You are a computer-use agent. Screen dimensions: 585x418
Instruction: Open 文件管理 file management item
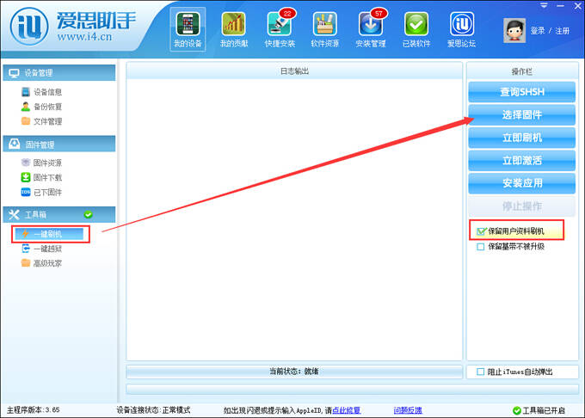tap(42, 121)
